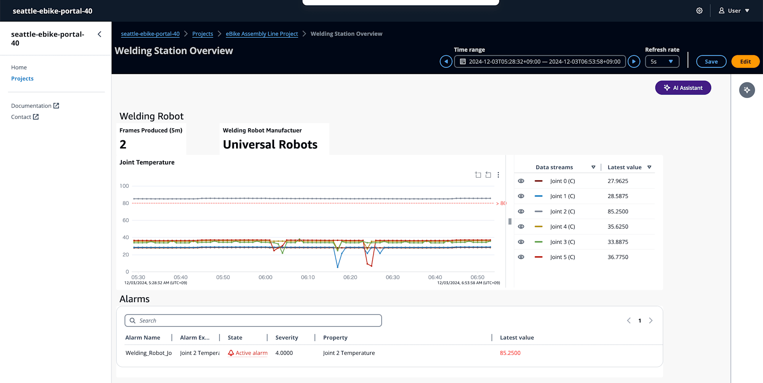Open chart more-options kebab menu
763x383 pixels.
[498, 175]
